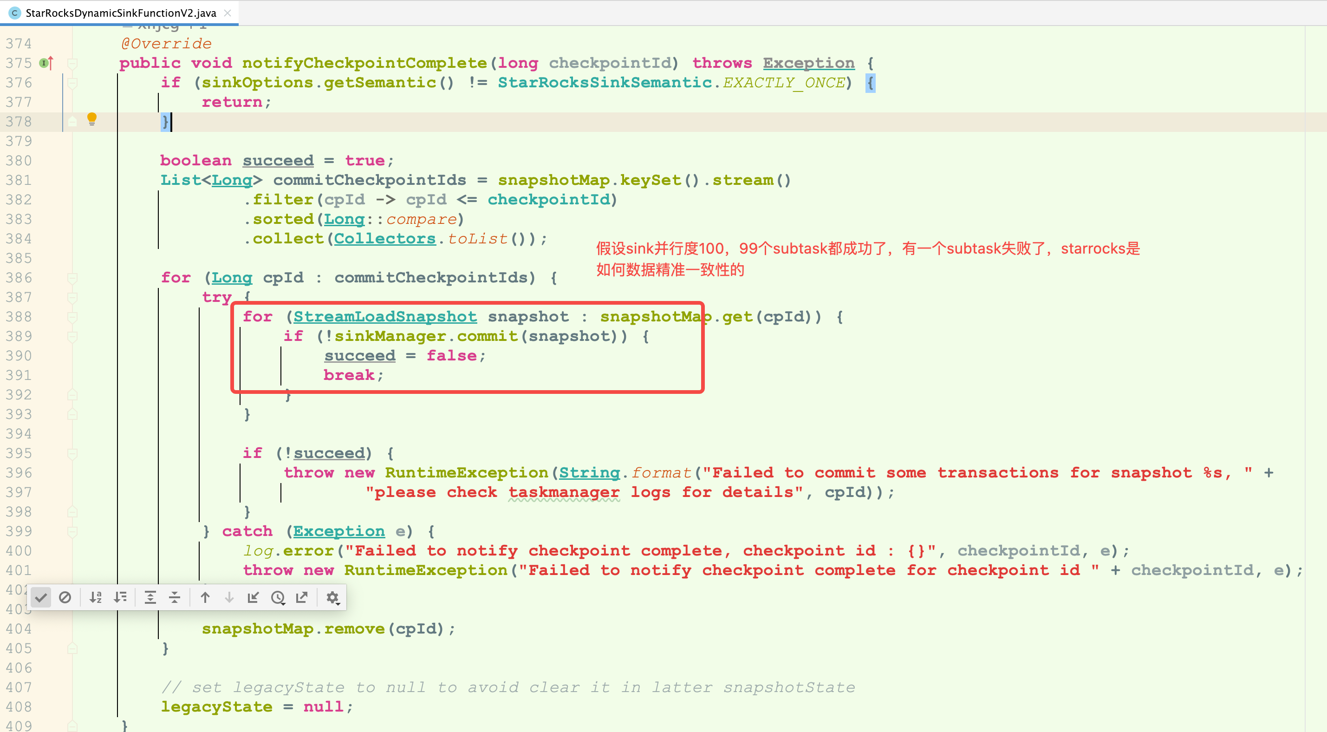Viewport: 1327px width, 732px height.
Task: Go to next item with down arrow
Action: 229,597
